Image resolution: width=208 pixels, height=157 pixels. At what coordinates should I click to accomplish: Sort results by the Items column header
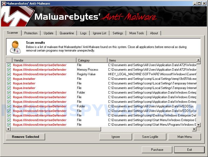pos(152,60)
